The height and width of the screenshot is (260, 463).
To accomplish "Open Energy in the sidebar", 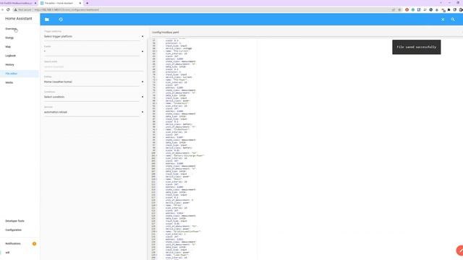I will pos(20,38).
